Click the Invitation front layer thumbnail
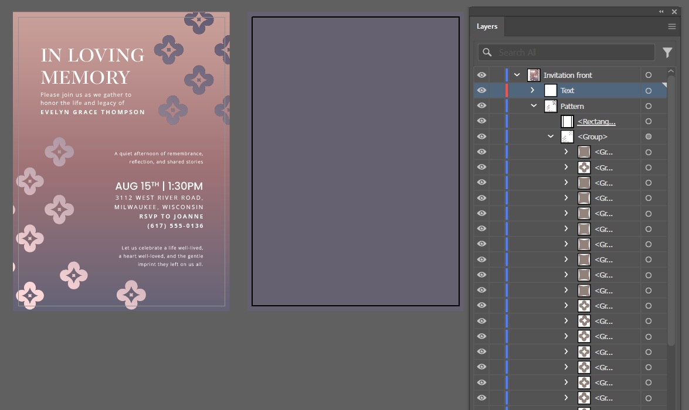689x410 pixels. click(x=534, y=75)
